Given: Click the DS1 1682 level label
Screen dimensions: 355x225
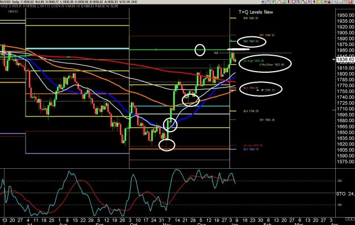Looking at the screenshot, I should [267, 120].
